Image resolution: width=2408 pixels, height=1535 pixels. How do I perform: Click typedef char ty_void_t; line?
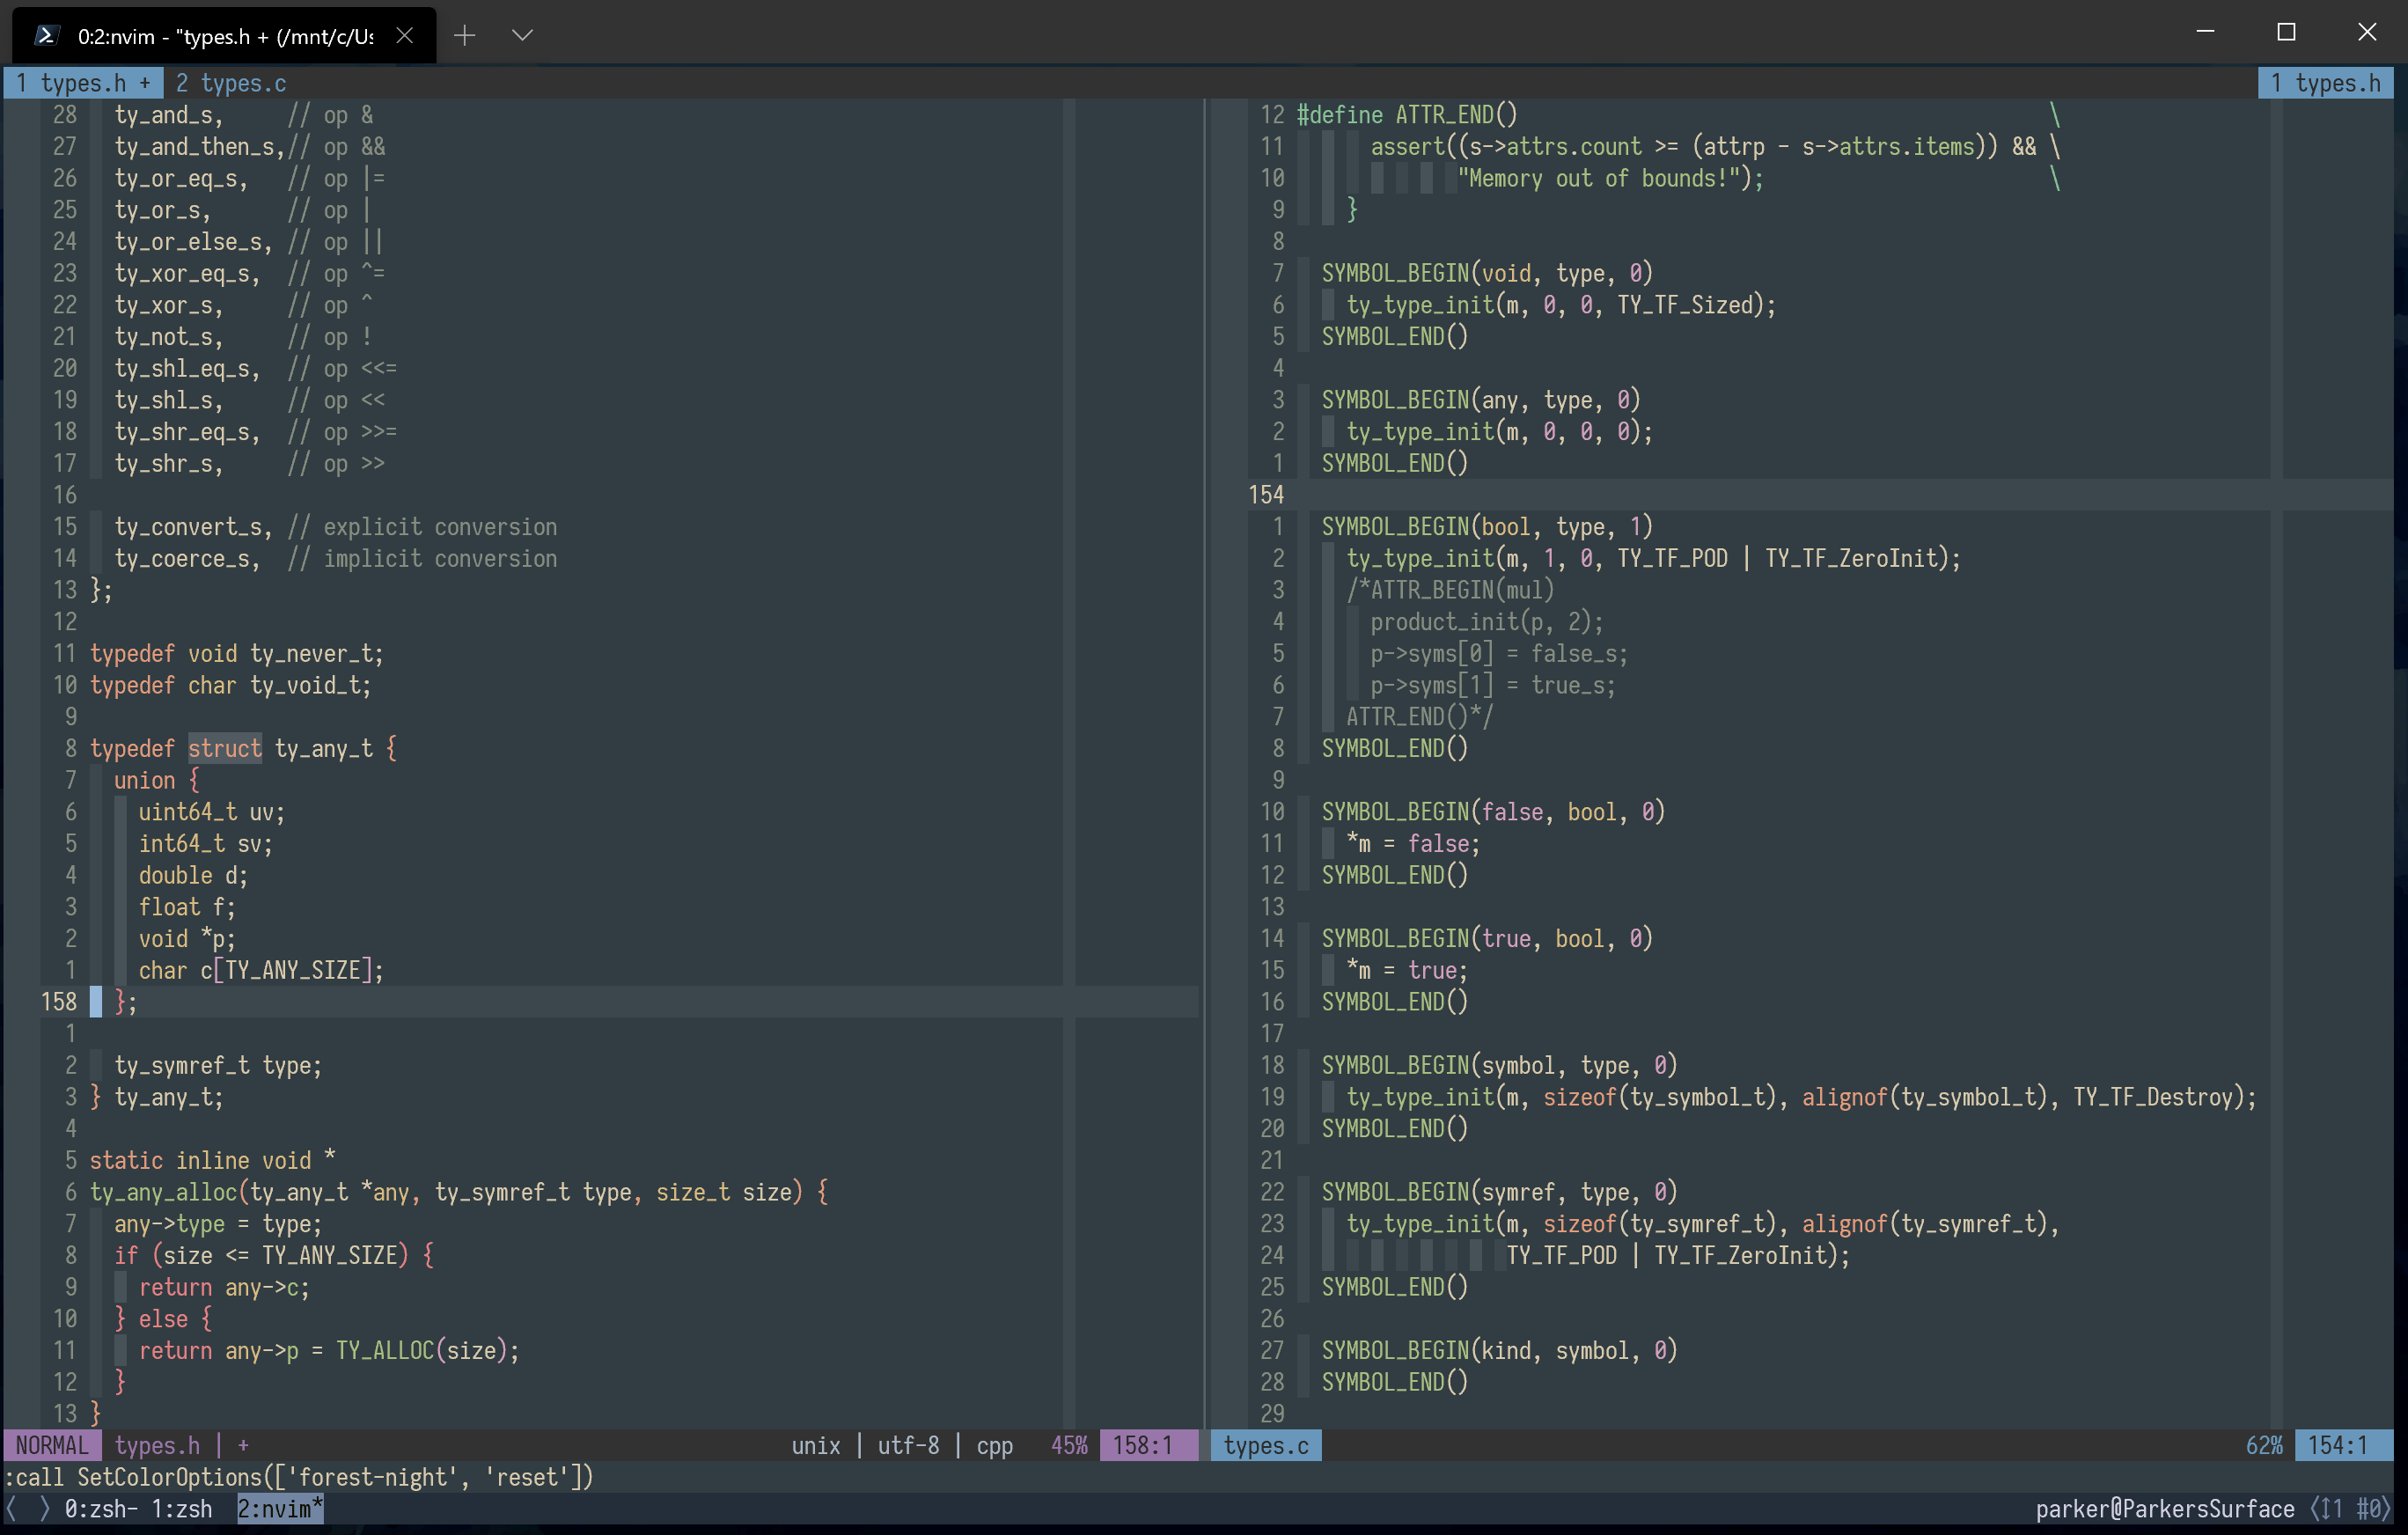coord(230,685)
